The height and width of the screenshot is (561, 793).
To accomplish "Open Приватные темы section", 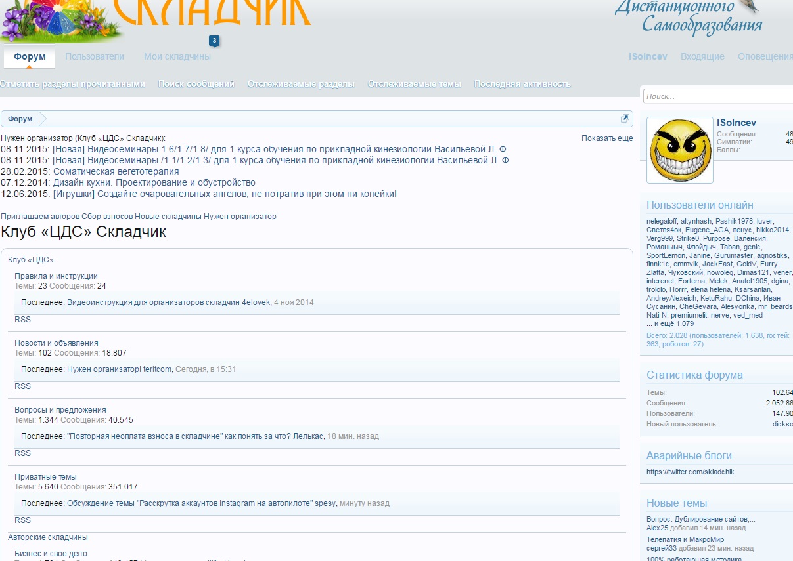I will coord(45,477).
